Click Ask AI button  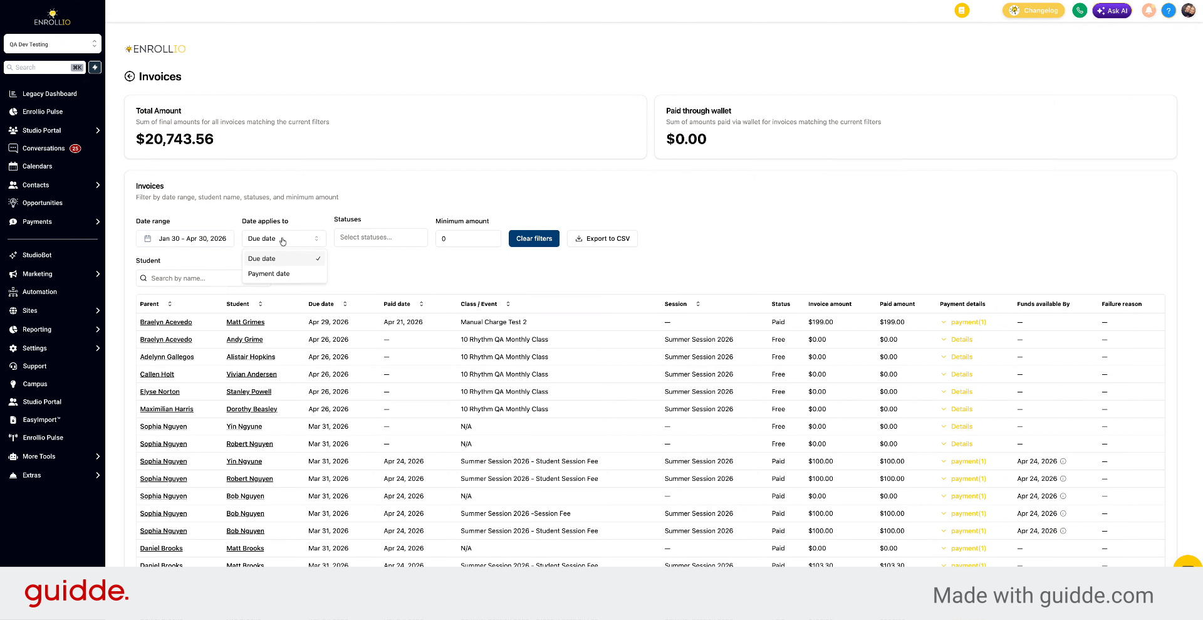click(1112, 11)
